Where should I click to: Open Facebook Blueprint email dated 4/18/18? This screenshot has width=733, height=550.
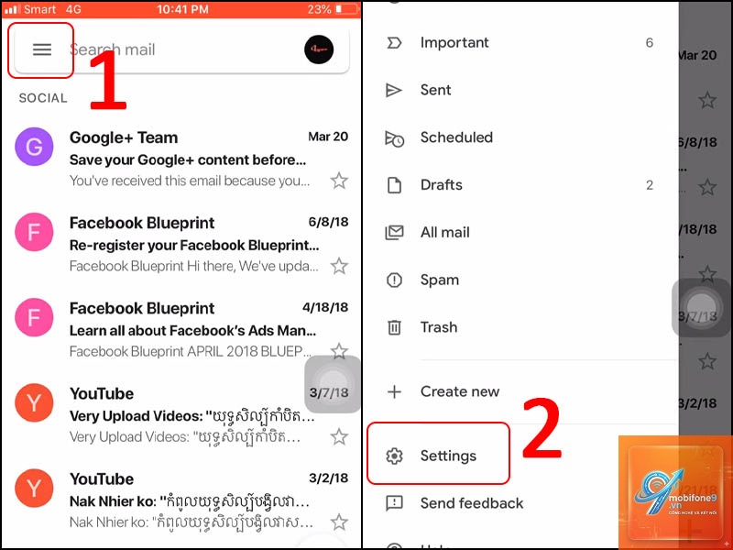pyautogui.click(x=181, y=330)
